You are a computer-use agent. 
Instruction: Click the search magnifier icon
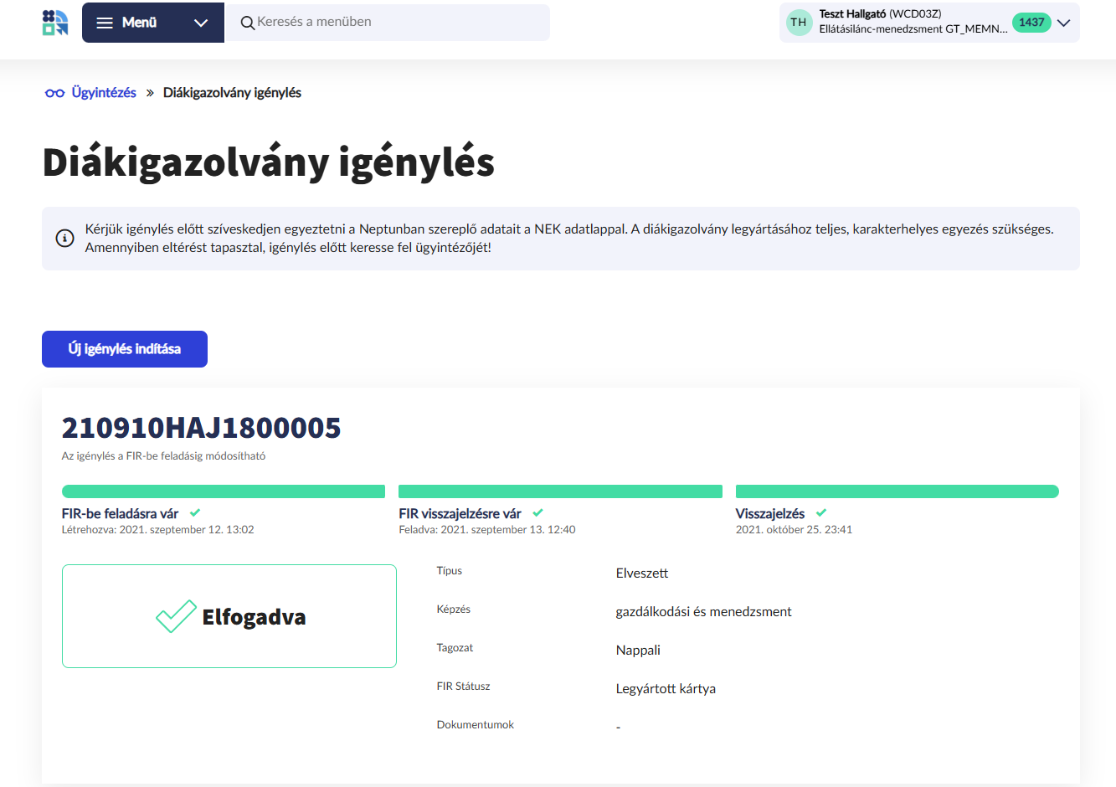[247, 23]
